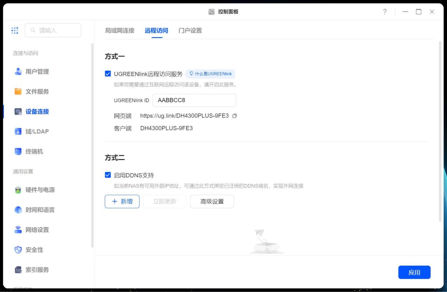Click the 客户端 label

(x=123, y=128)
